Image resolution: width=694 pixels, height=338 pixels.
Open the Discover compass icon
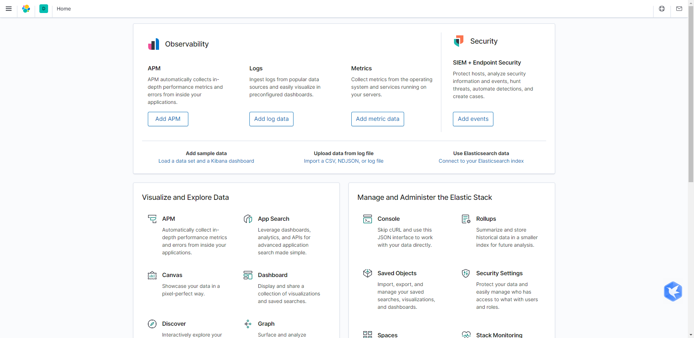pos(152,324)
